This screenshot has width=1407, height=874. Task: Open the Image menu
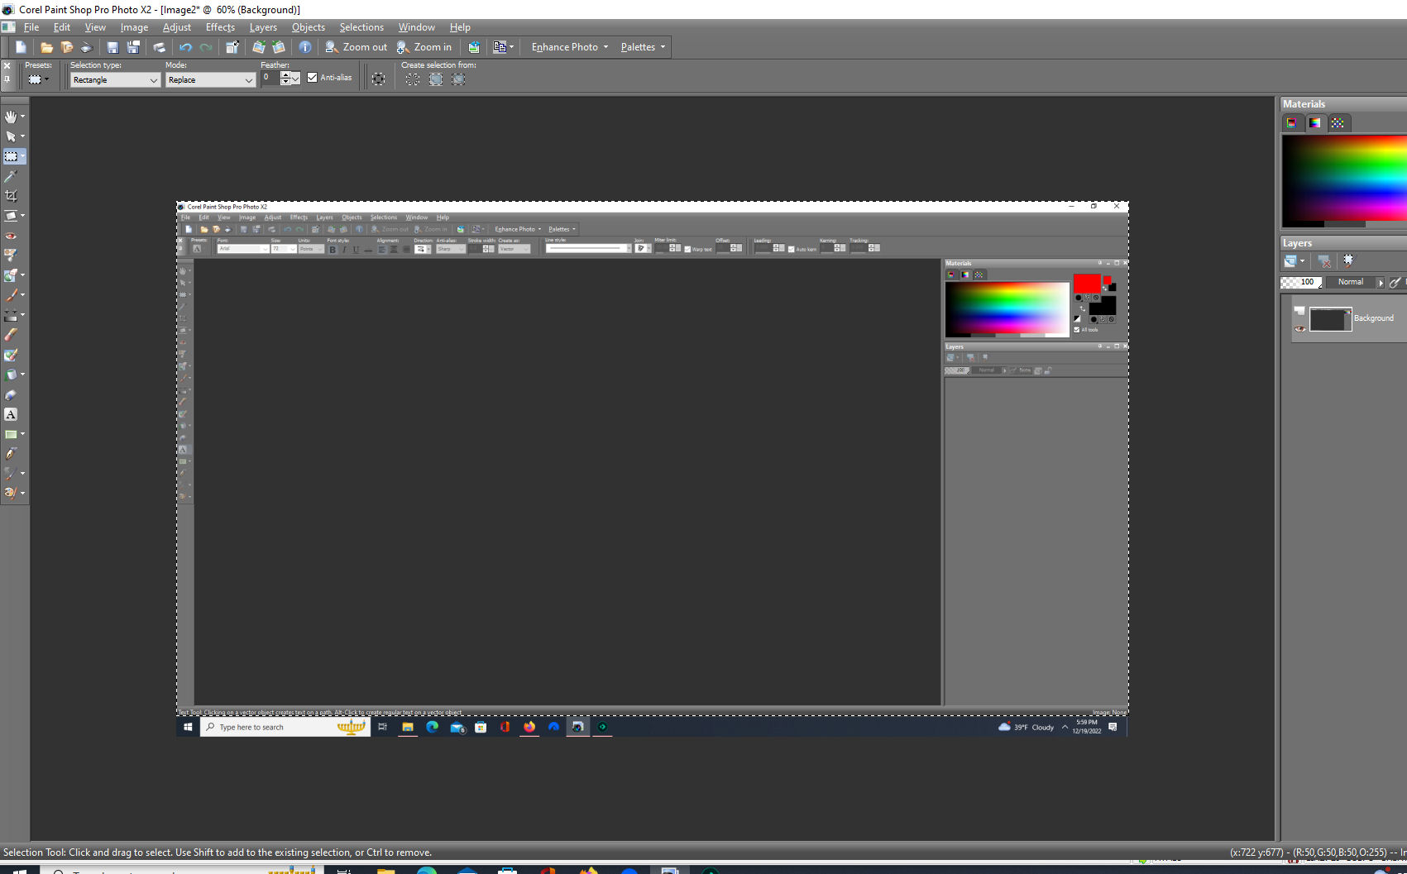[x=134, y=27]
